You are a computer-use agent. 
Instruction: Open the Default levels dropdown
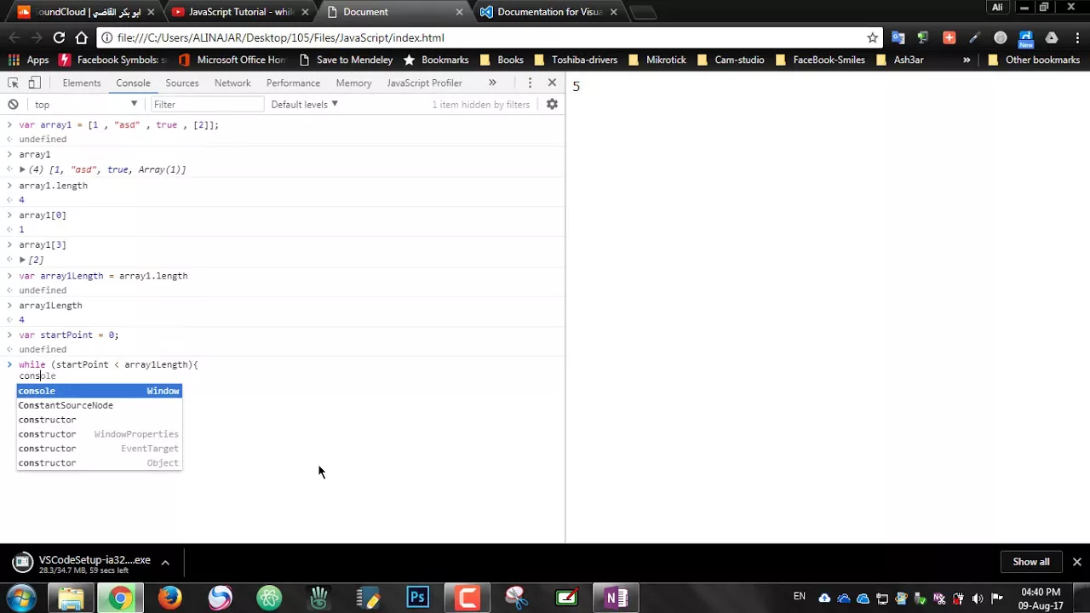pos(304,104)
